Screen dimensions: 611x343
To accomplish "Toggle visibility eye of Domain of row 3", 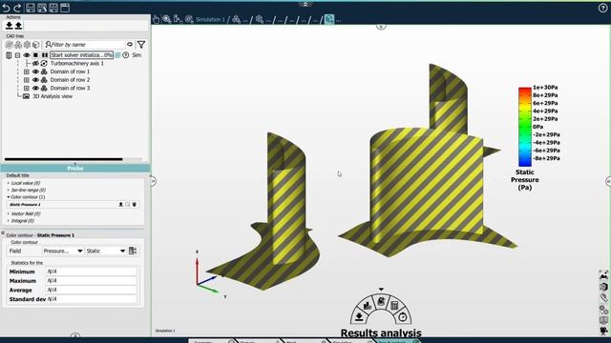I will [x=35, y=89].
